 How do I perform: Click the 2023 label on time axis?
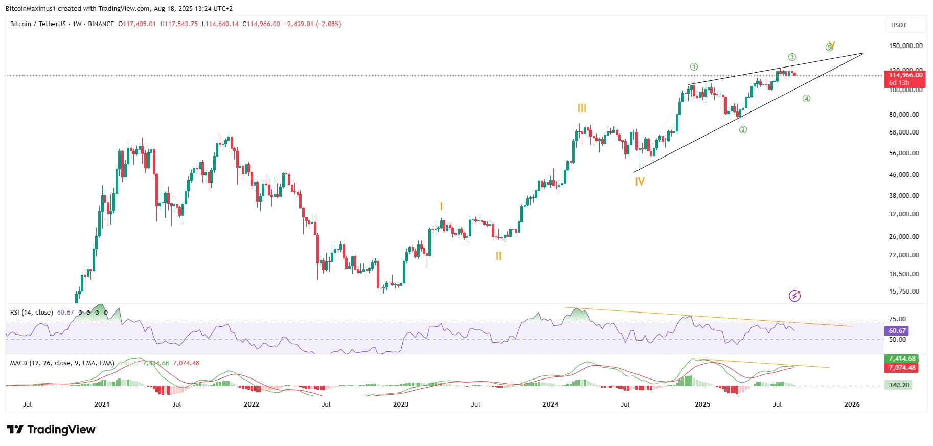[x=401, y=404]
